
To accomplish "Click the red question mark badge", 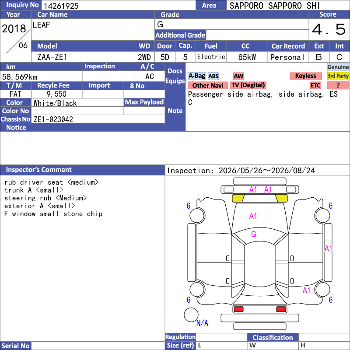I will (338, 85).
